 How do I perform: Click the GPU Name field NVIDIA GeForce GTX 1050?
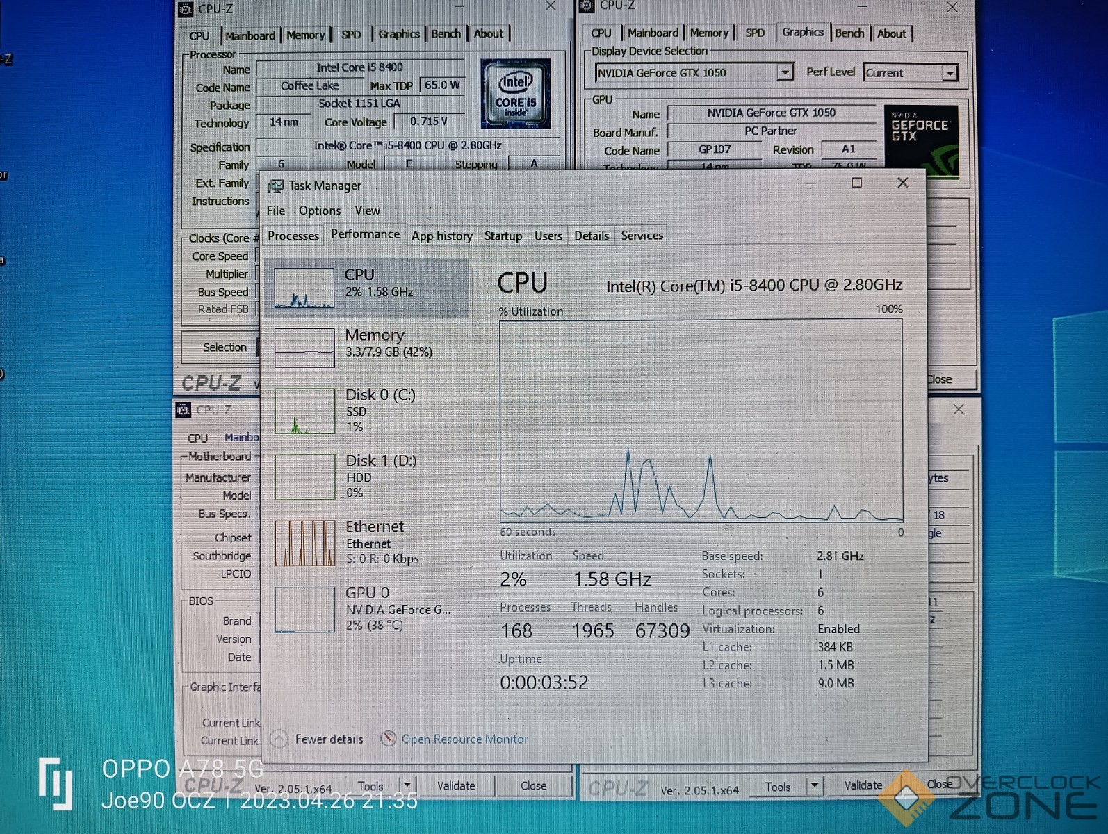[772, 113]
